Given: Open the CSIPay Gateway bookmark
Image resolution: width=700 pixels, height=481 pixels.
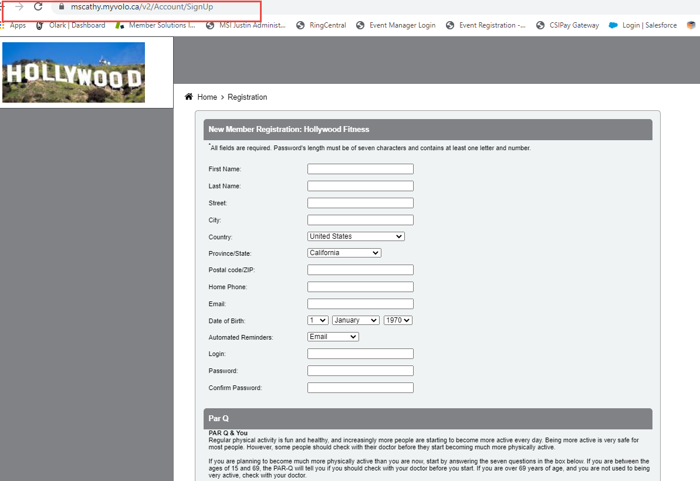Looking at the screenshot, I should (x=573, y=25).
